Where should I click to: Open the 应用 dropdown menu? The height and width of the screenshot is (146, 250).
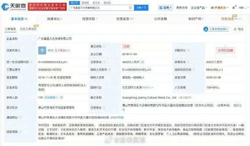[x=165, y=8]
